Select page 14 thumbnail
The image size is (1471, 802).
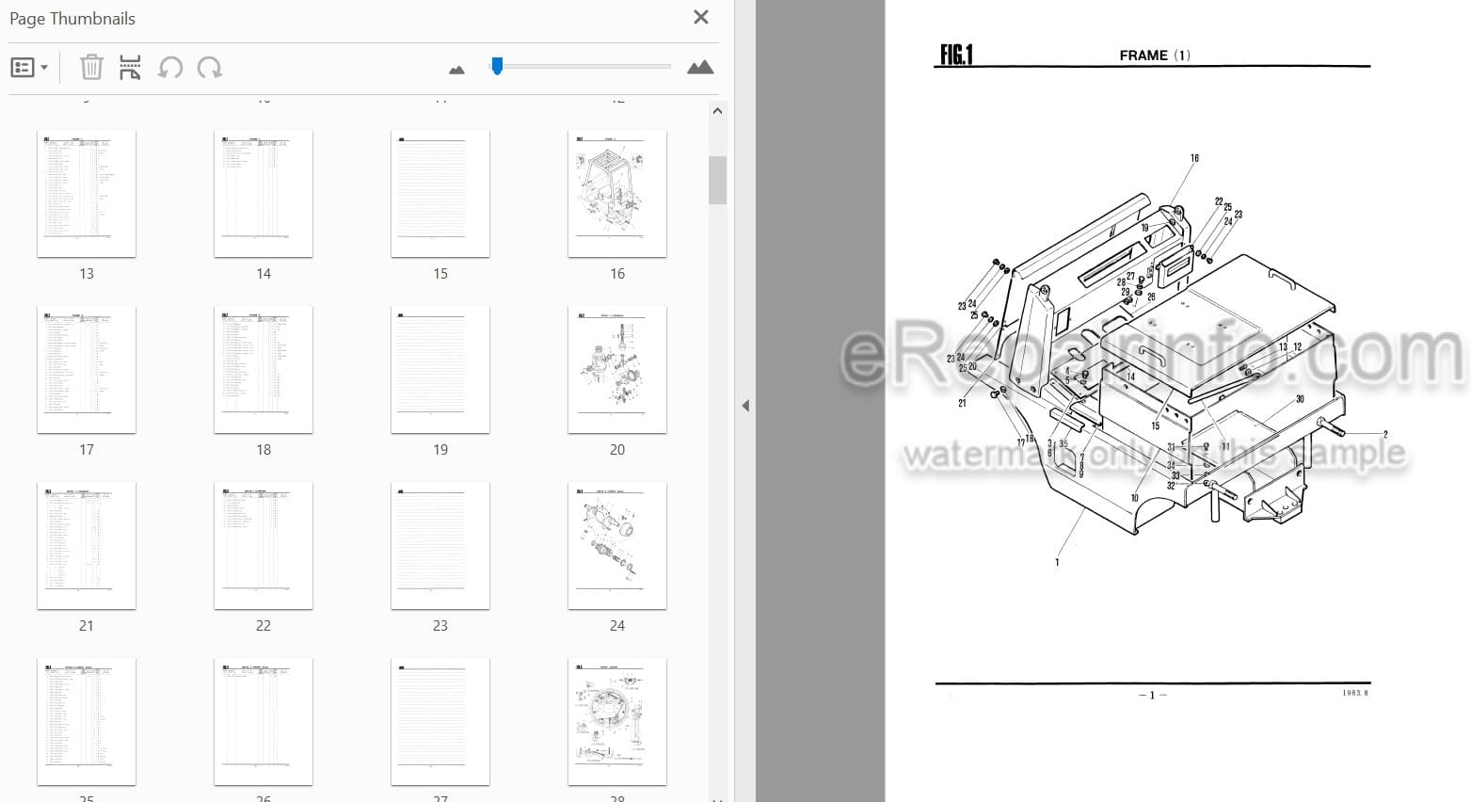tap(264, 194)
